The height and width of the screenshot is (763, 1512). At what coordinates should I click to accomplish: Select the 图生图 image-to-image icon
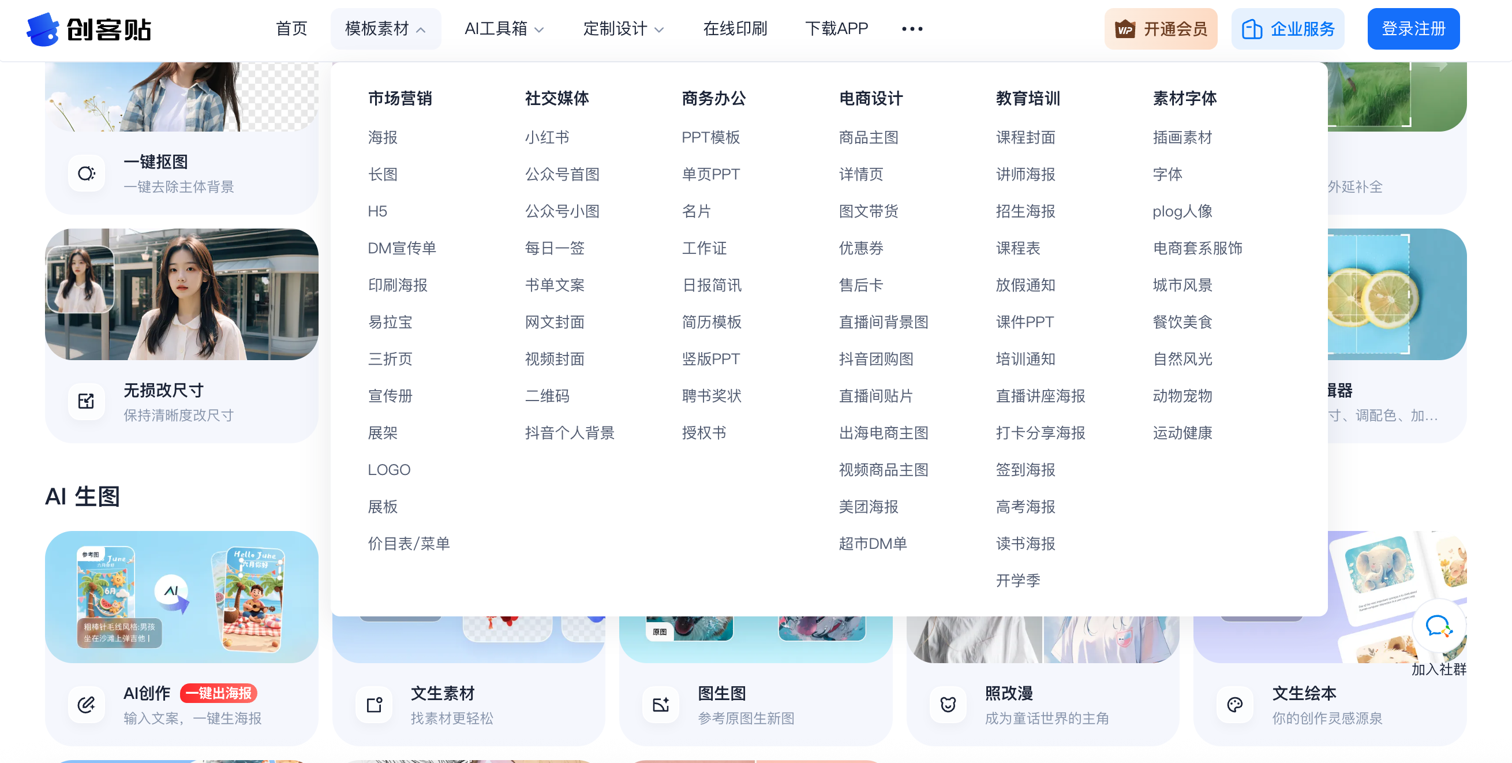pos(660,704)
